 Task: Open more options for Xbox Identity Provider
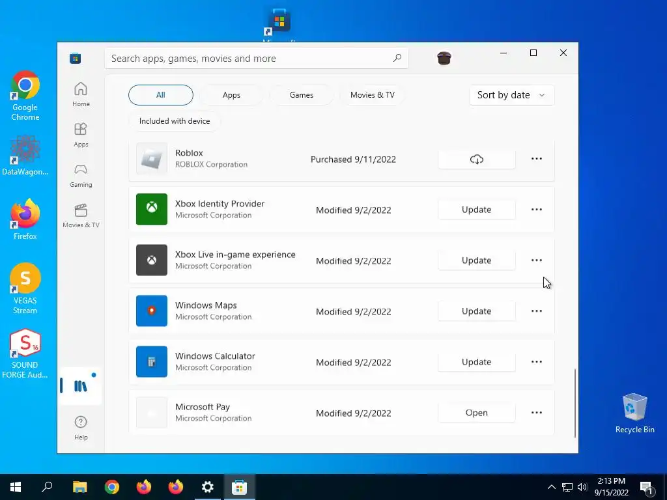point(537,209)
